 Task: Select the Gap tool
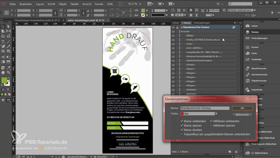click(x=8, y=31)
